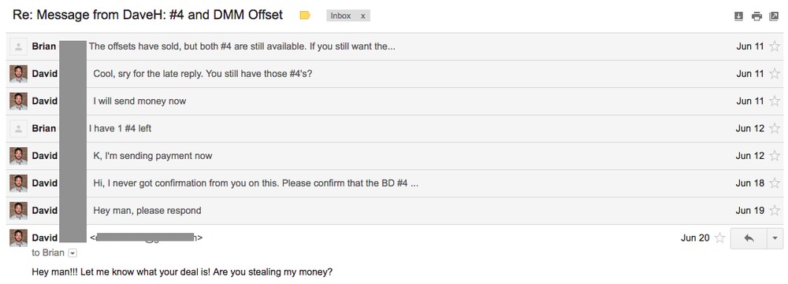This screenshot has width=788, height=284.
Task: Click the reply arrow button
Action: point(749,238)
